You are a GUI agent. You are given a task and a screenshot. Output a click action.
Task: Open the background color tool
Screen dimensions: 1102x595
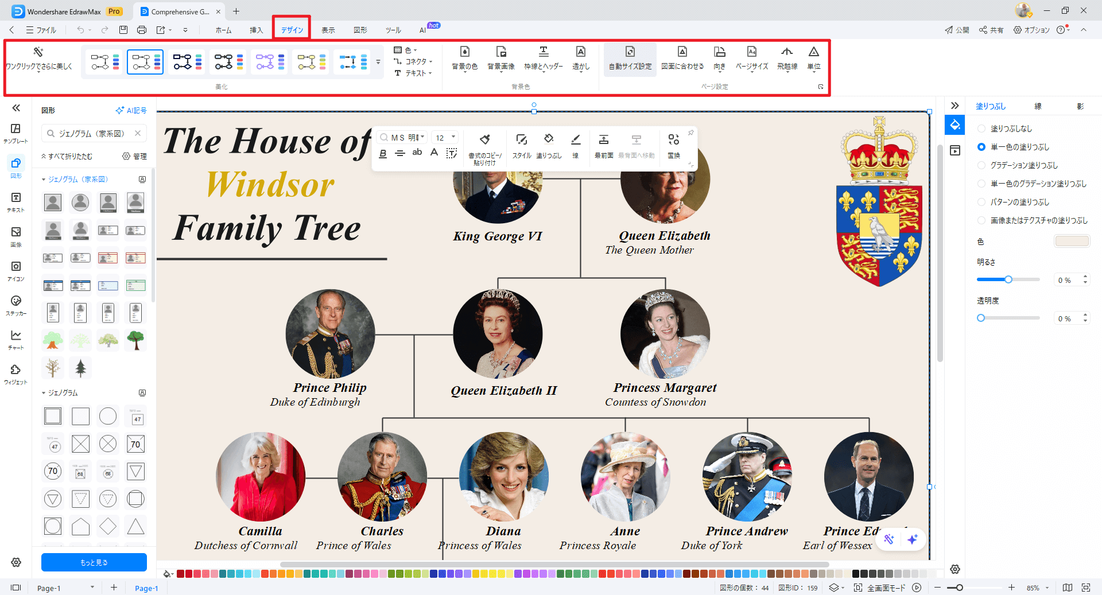coord(464,59)
